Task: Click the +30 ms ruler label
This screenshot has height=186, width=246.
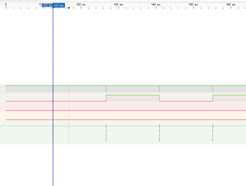Action: (x=118, y=5)
